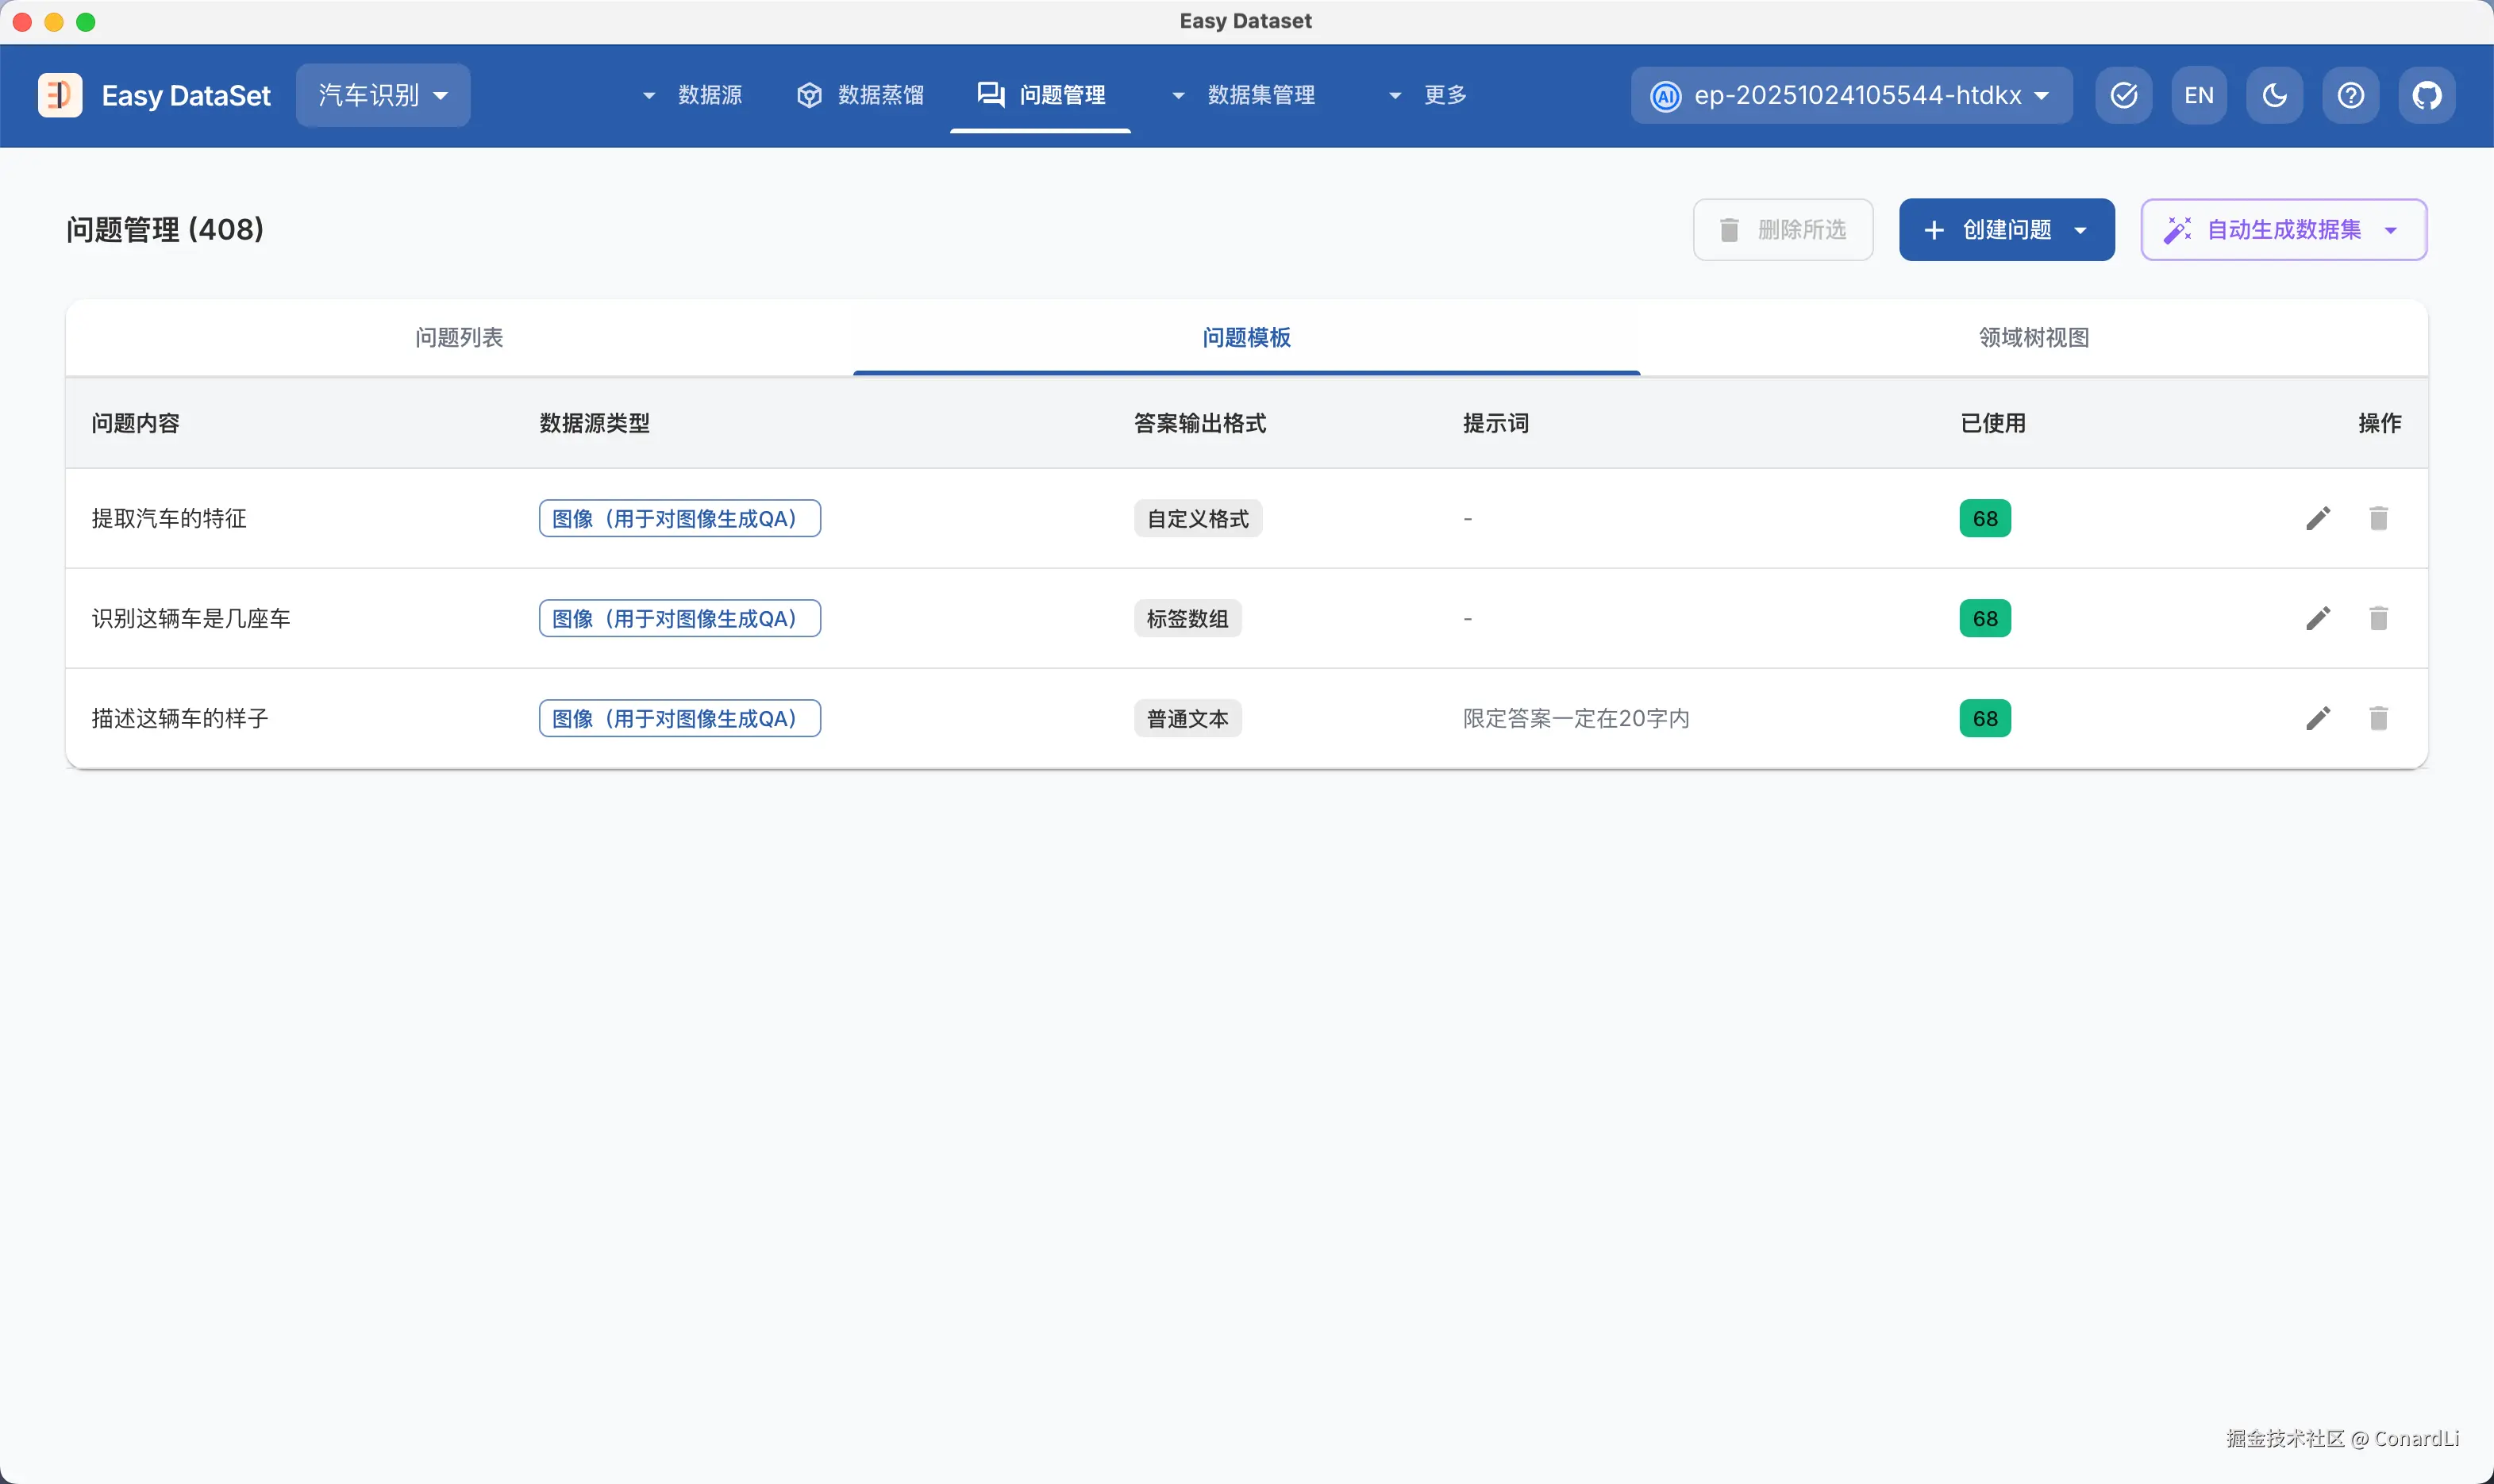The image size is (2494, 1484).
Task: Click the 图像 data source tag in 描述这辆车的样子 row
Action: [x=679, y=718]
